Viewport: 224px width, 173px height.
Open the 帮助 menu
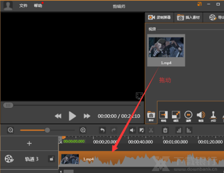pyautogui.click(x=38, y=6)
